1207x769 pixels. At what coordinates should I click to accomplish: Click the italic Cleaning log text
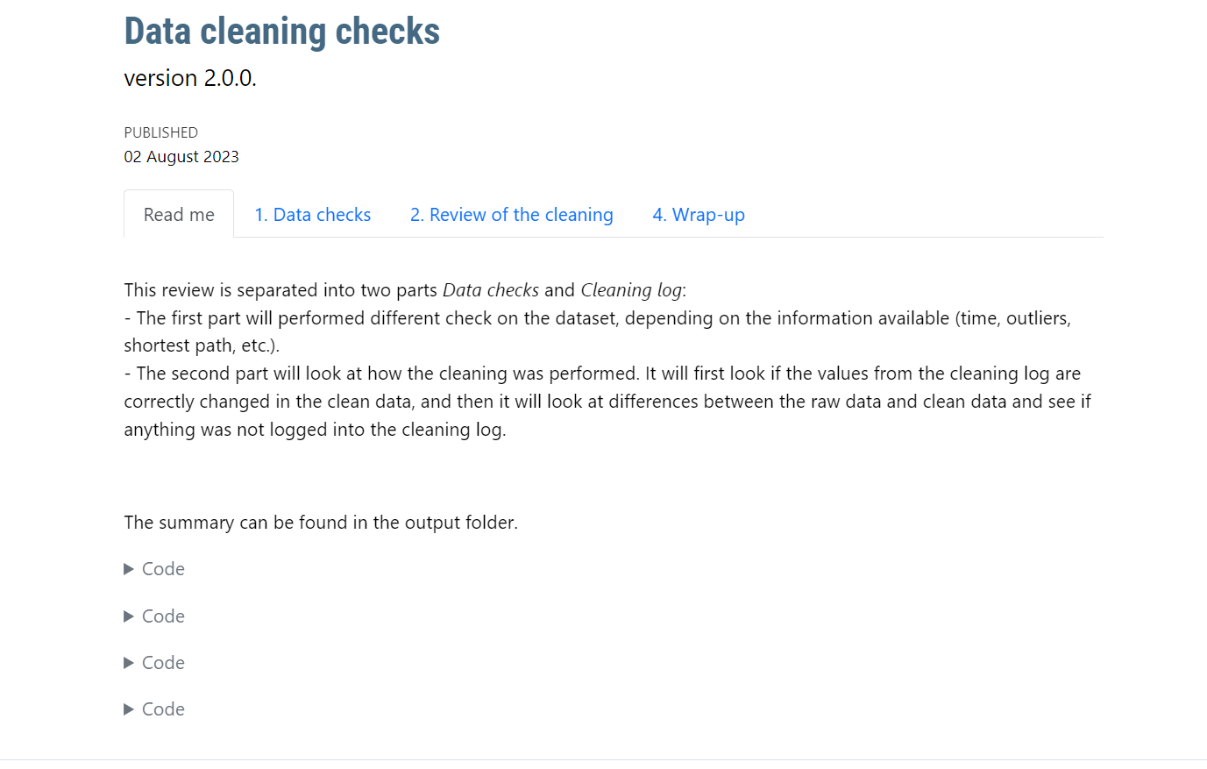click(631, 290)
